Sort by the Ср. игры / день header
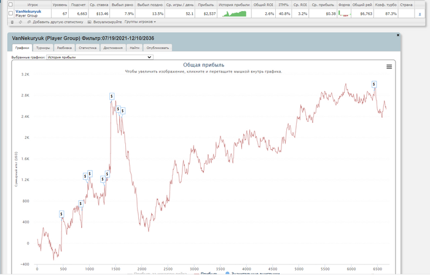This screenshot has height=275, width=430. (180, 5)
